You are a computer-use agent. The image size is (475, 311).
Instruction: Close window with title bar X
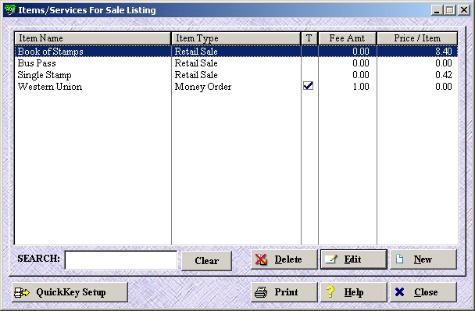pos(464,10)
